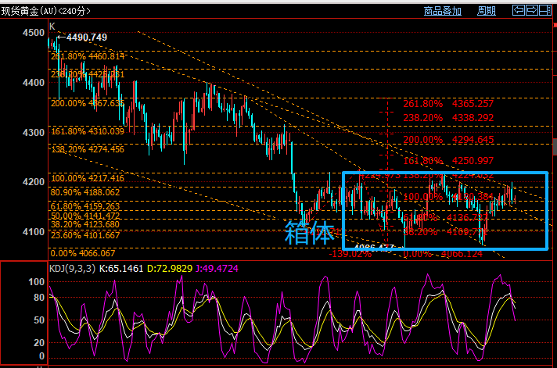Select the orange 161.80% 4310.039 Fibonacci label
The width and height of the screenshot is (557, 368).
point(88,132)
